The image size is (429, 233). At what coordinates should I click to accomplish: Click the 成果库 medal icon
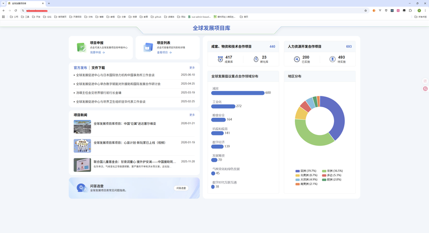[220, 59]
